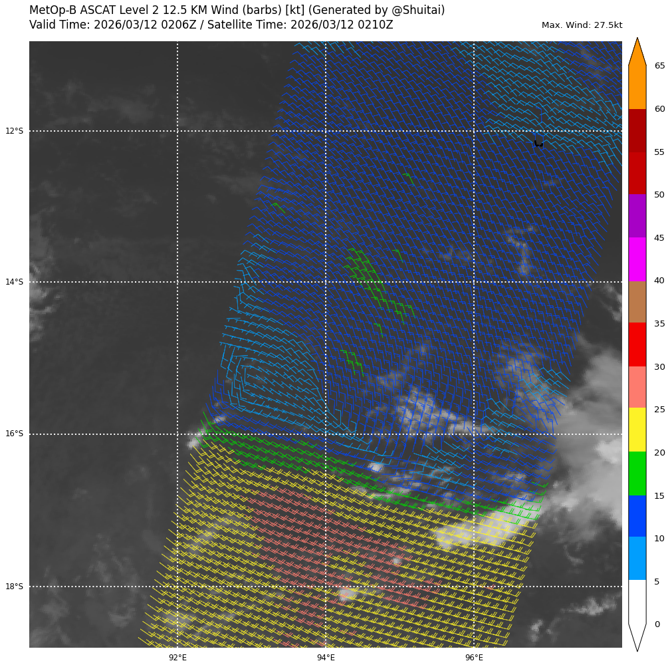Click the 94°E longitude axis label
This screenshot has width=670, height=667.
click(326, 658)
